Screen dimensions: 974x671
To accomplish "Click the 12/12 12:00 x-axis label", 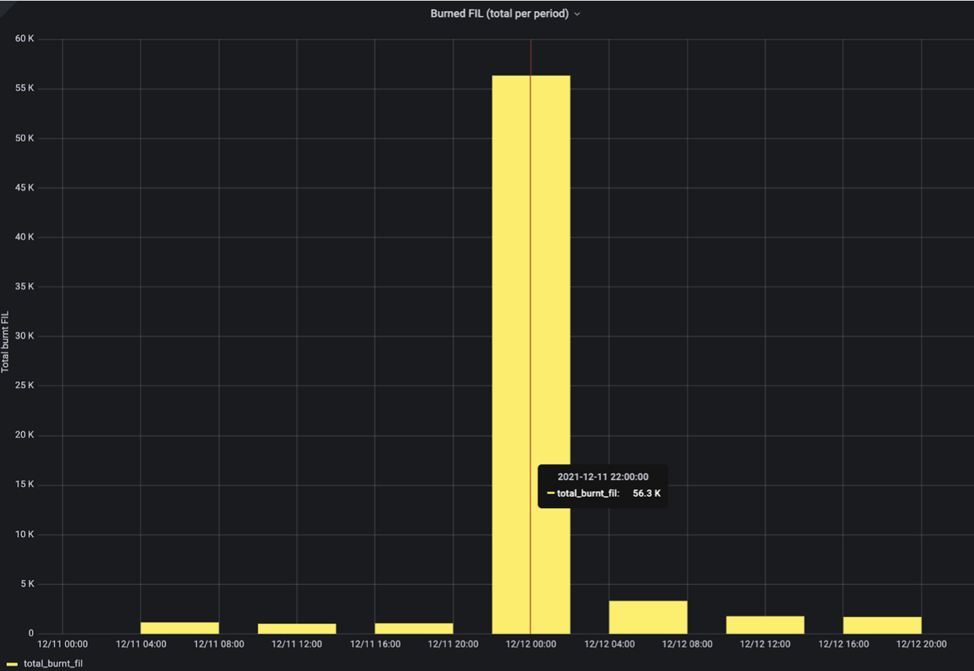I will (765, 644).
